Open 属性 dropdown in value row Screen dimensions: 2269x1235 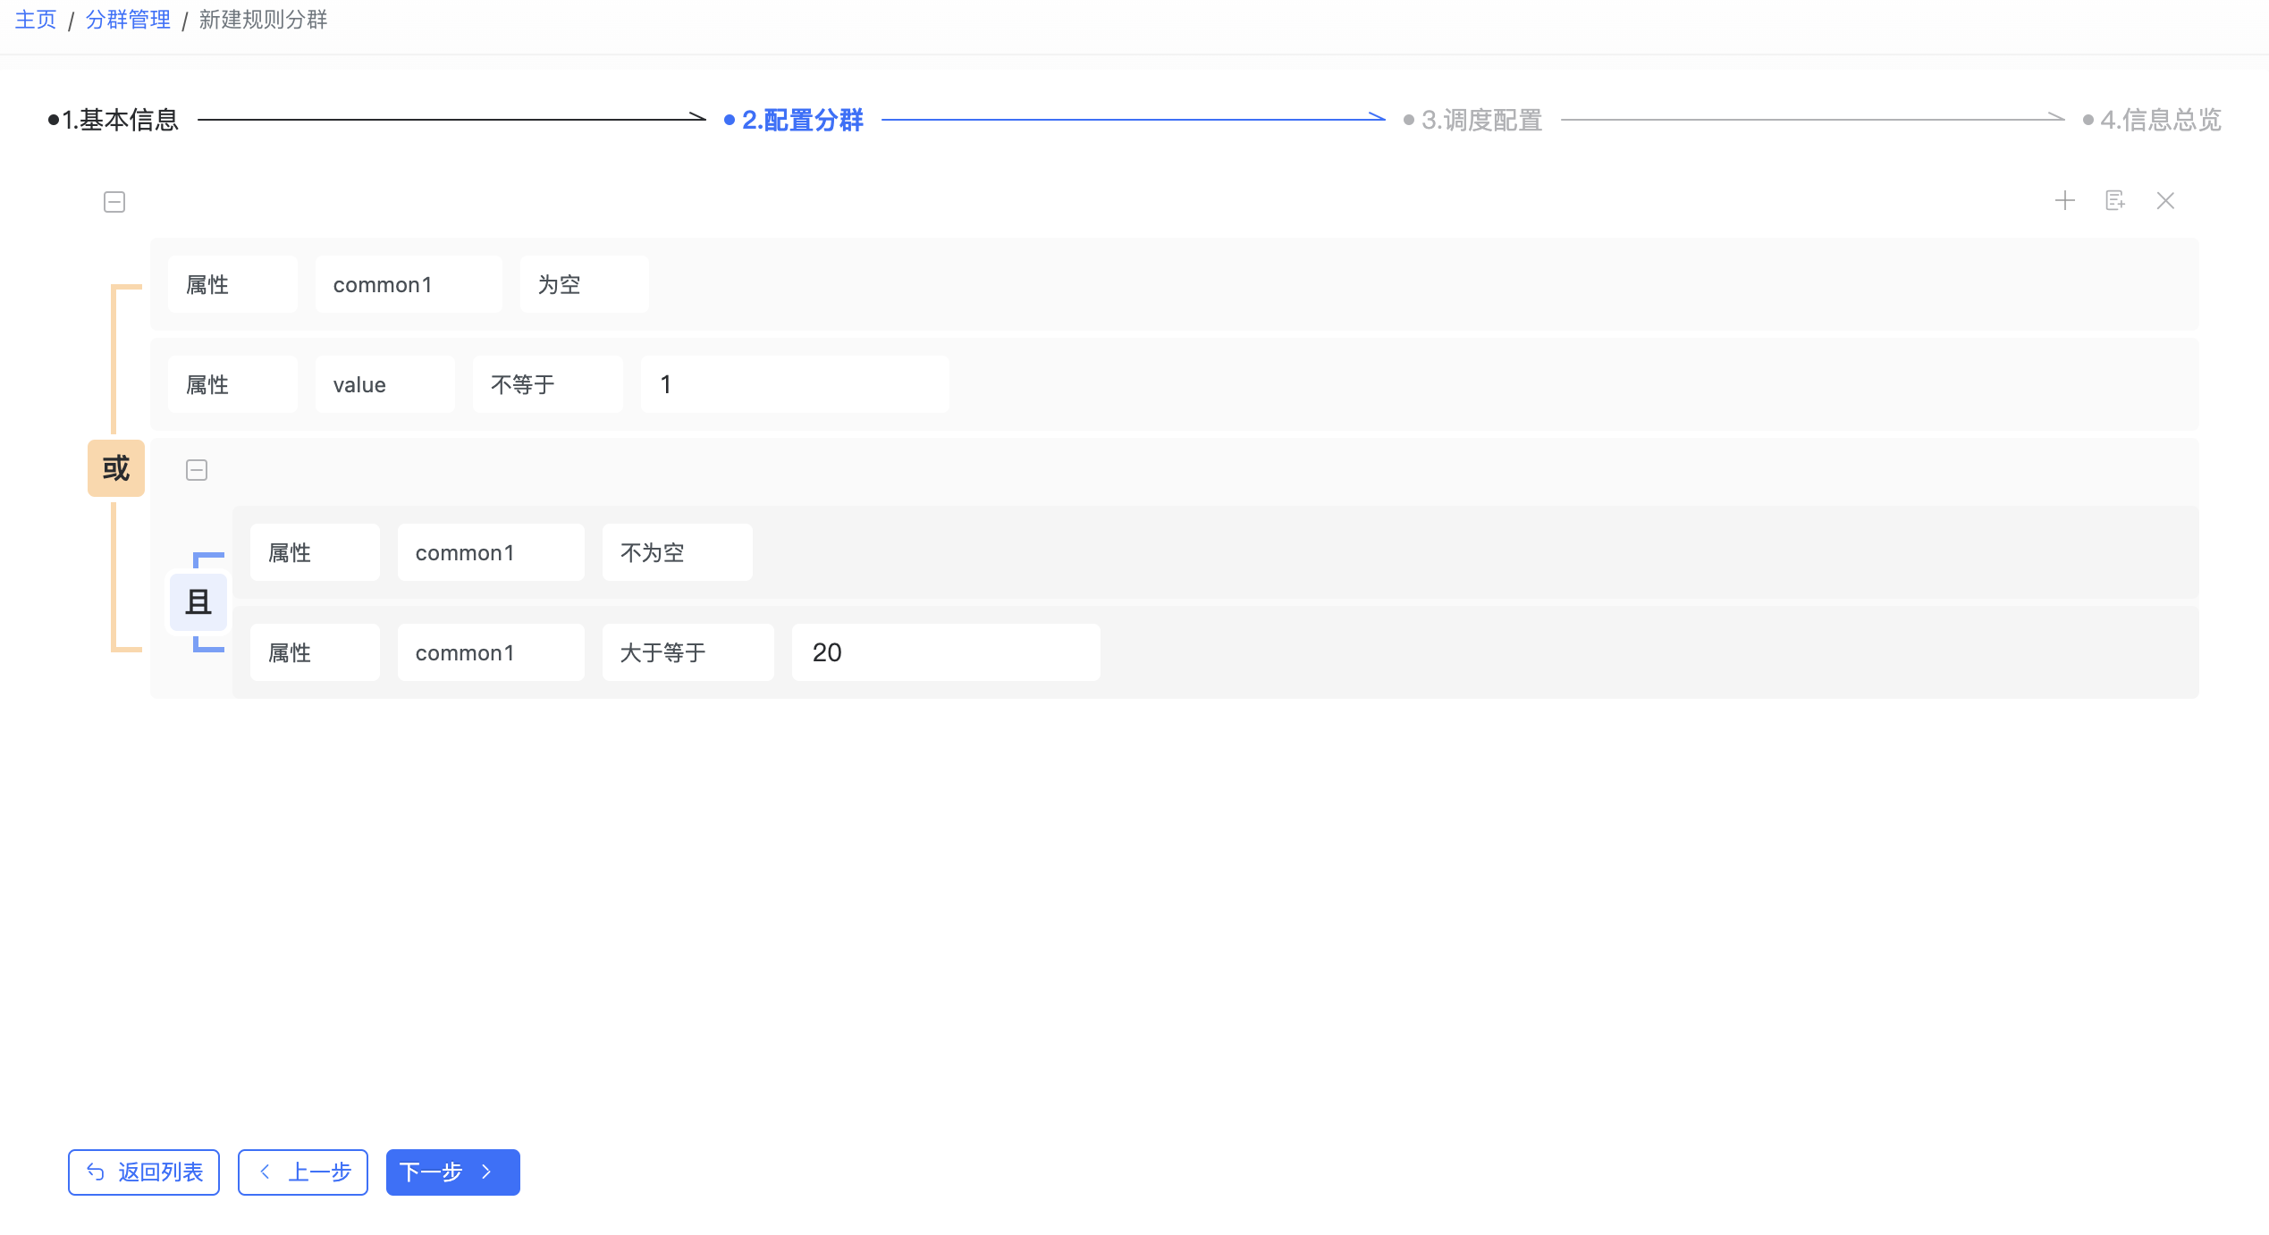(232, 385)
